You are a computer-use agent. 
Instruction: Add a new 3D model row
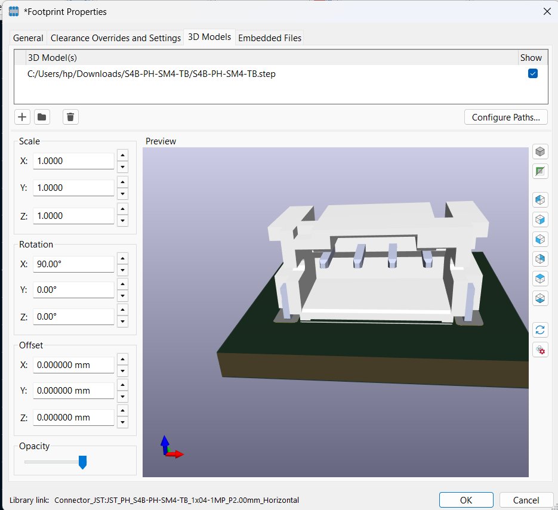[x=21, y=117]
